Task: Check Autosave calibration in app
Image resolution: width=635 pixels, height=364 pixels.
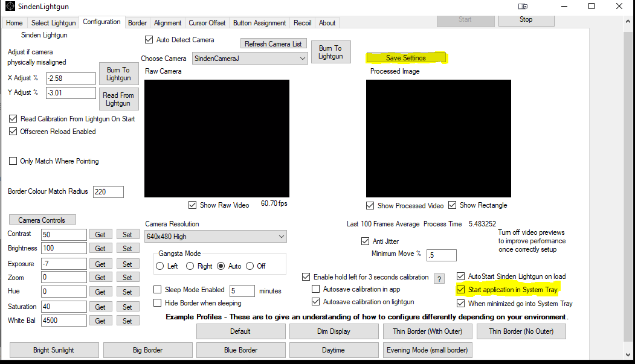Action: 316,289
